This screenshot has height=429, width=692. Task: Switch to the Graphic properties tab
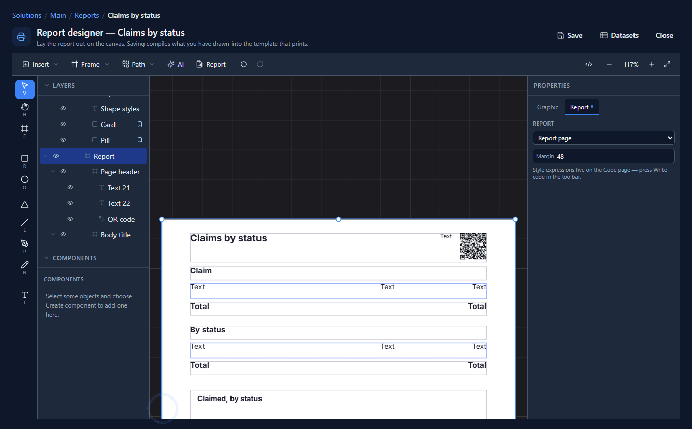547,107
